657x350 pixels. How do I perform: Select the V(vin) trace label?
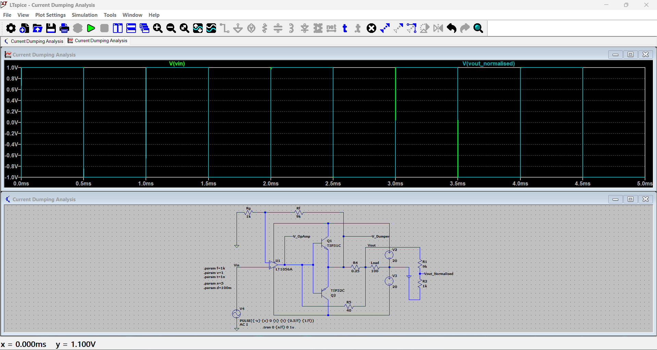177,63
